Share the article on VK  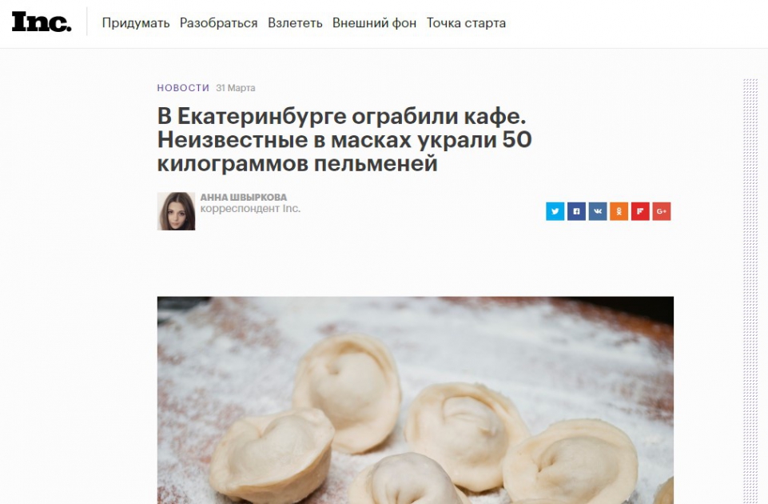(598, 211)
